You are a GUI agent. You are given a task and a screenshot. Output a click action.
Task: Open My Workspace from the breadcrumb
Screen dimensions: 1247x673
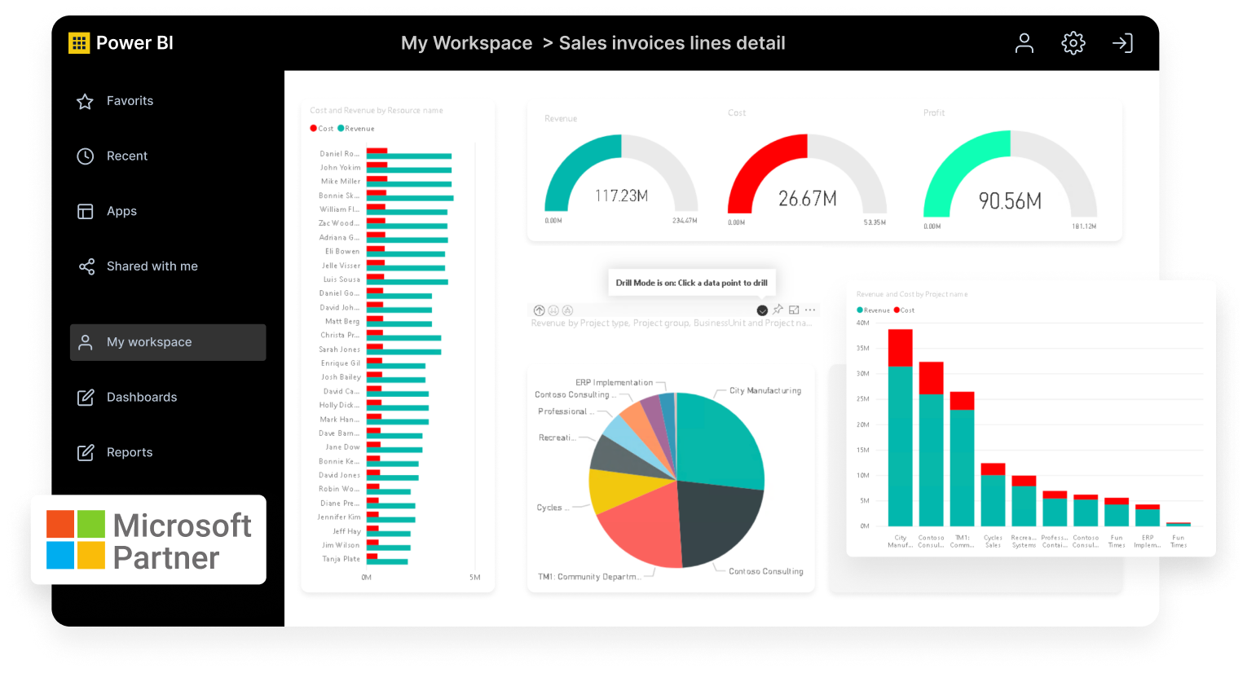point(467,42)
